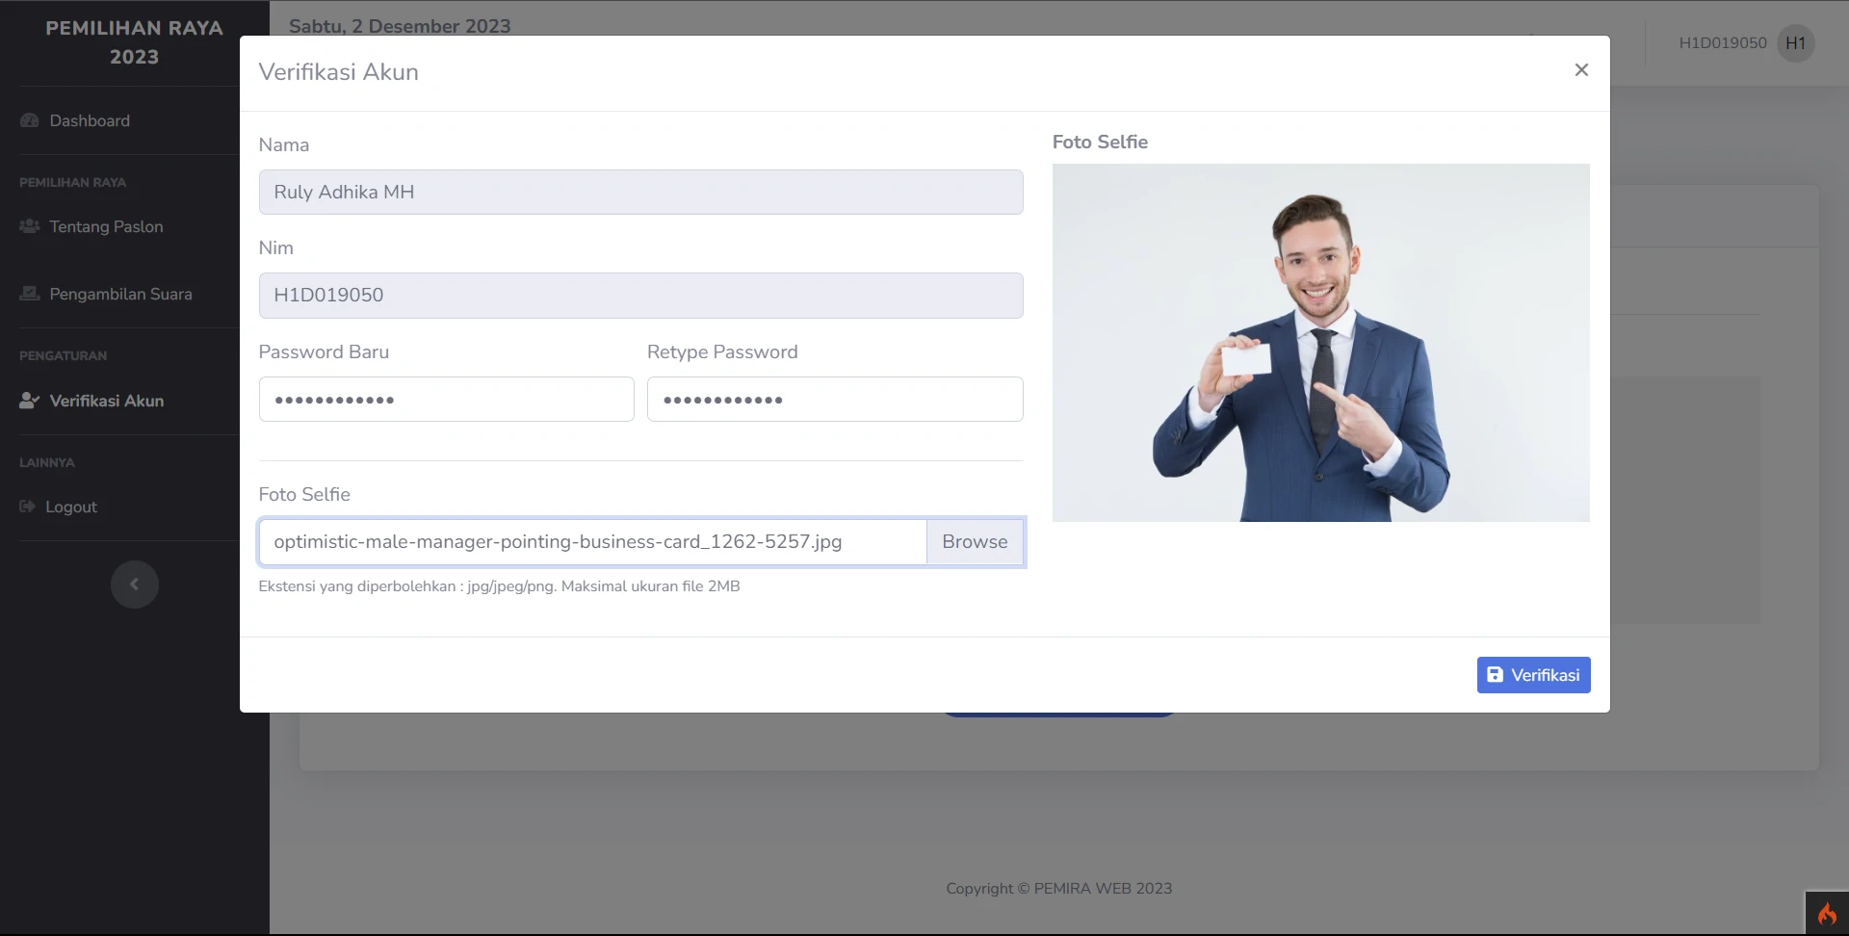Image resolution: width=1849 pixels, height=936 pixels.
Task: Click the save icon on Verifikasi button
Action: [1495, 675]
